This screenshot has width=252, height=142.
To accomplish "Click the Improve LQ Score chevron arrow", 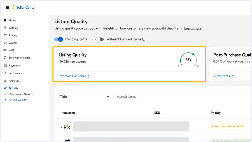I will tap(89, 76).
